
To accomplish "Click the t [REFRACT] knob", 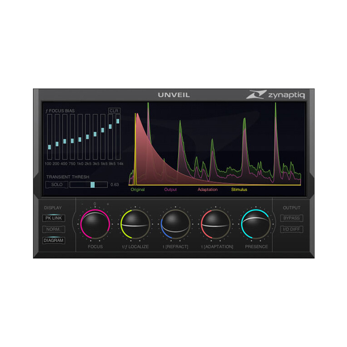I will pyautogui.click(x=175, y=224).
